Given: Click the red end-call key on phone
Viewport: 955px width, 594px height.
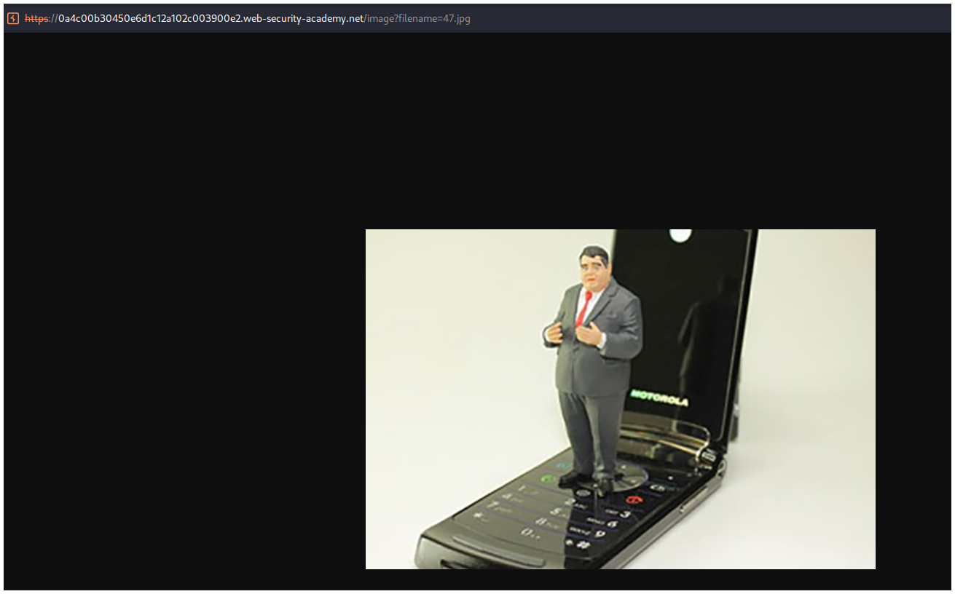Looking at the screenshot, I should point(632,499).
